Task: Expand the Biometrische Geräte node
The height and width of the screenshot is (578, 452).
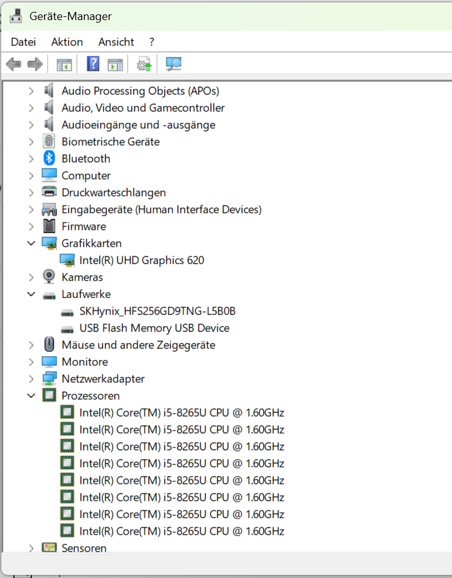Action: 31,142
